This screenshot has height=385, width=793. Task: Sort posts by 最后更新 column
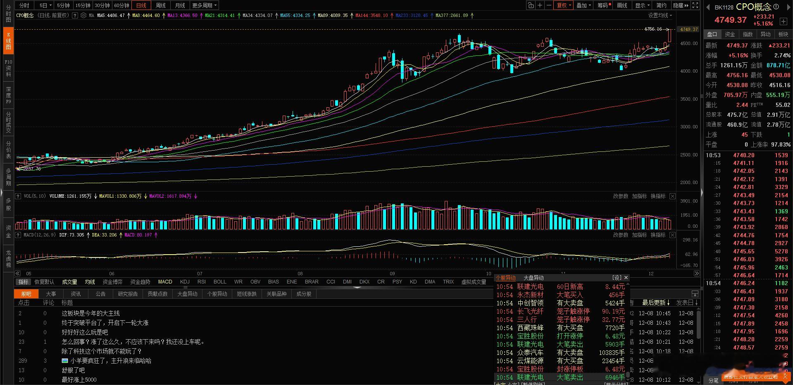656,303
